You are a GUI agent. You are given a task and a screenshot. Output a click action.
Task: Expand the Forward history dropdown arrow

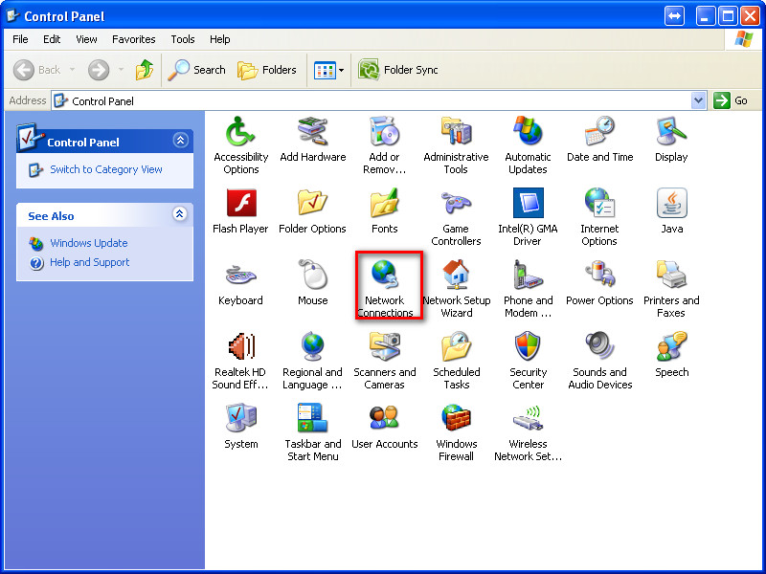(x=121, y=69)
